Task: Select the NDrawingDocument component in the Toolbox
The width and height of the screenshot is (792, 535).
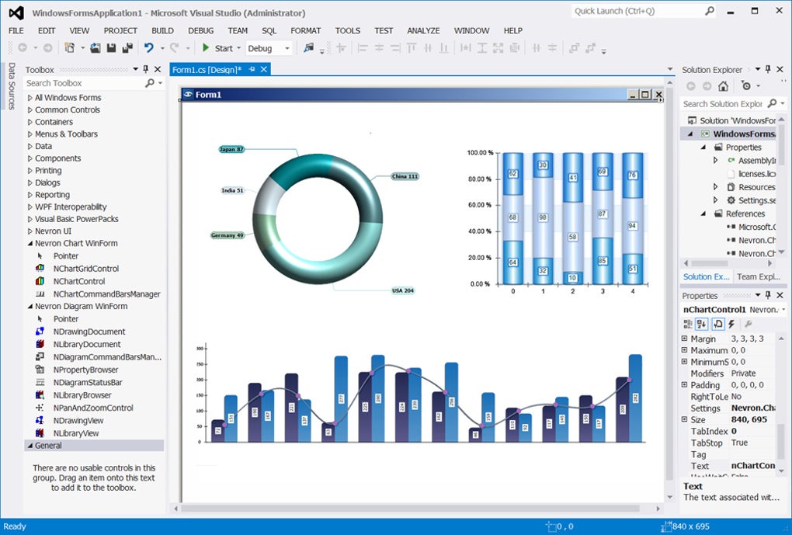Action: coord(85,332)
